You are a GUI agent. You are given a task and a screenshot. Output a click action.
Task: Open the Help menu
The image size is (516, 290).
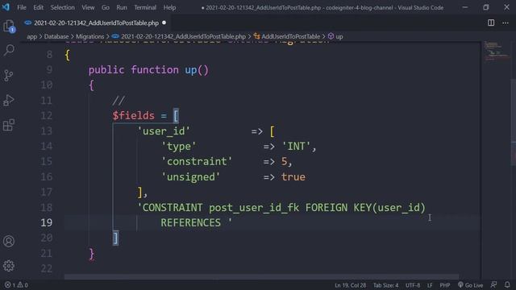169,7
